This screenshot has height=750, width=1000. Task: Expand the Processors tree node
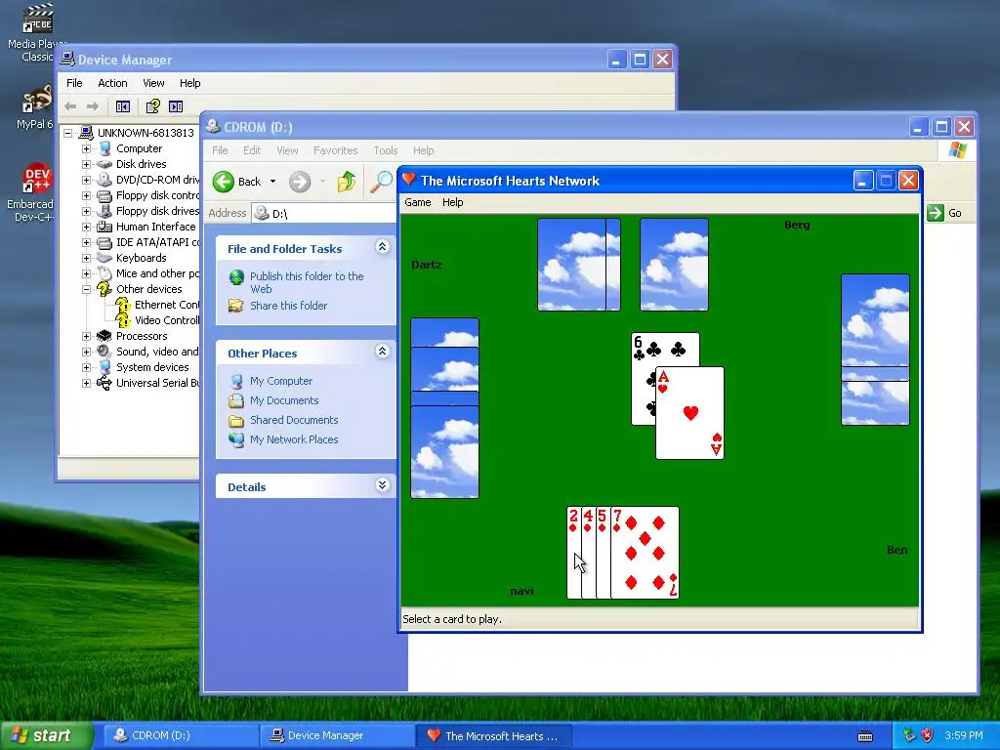pyautogui.click(x=86, y=336)
